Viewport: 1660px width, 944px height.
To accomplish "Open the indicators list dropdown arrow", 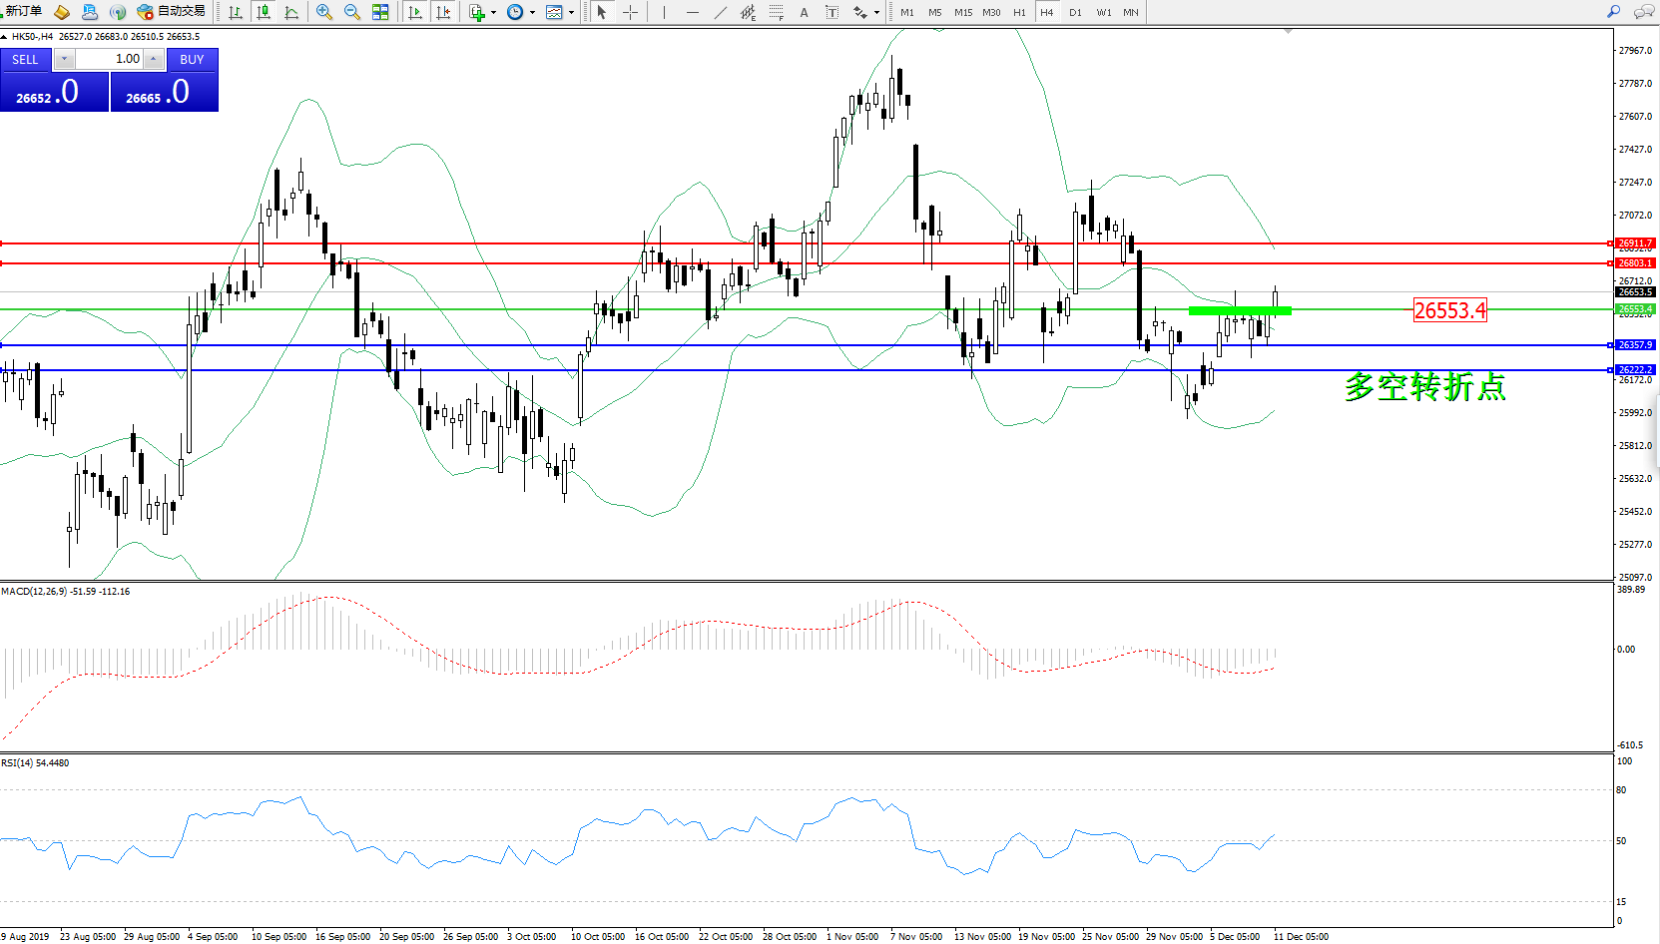I will pos(493,13).
